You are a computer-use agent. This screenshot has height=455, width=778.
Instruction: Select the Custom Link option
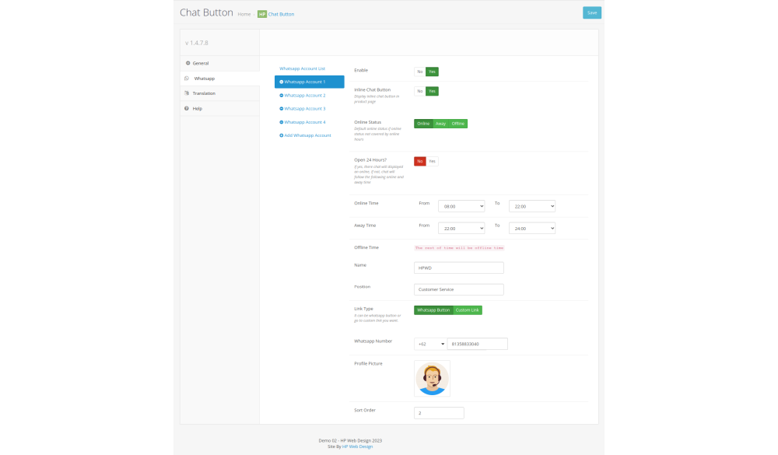point(468,310)
